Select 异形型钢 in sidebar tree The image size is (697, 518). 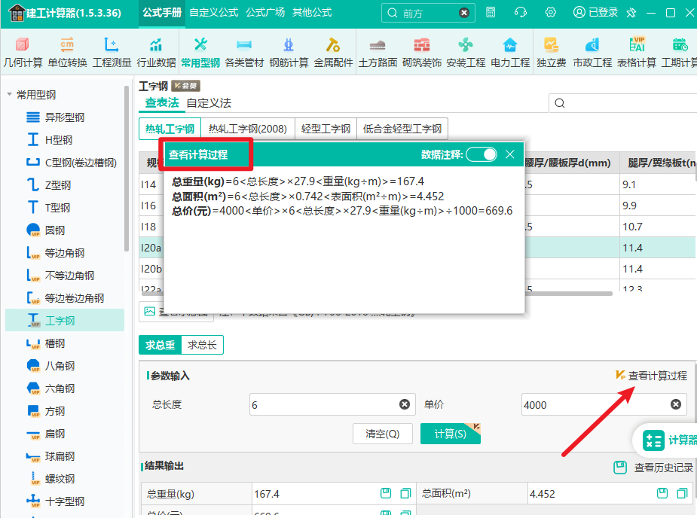[x=65, y=117]
